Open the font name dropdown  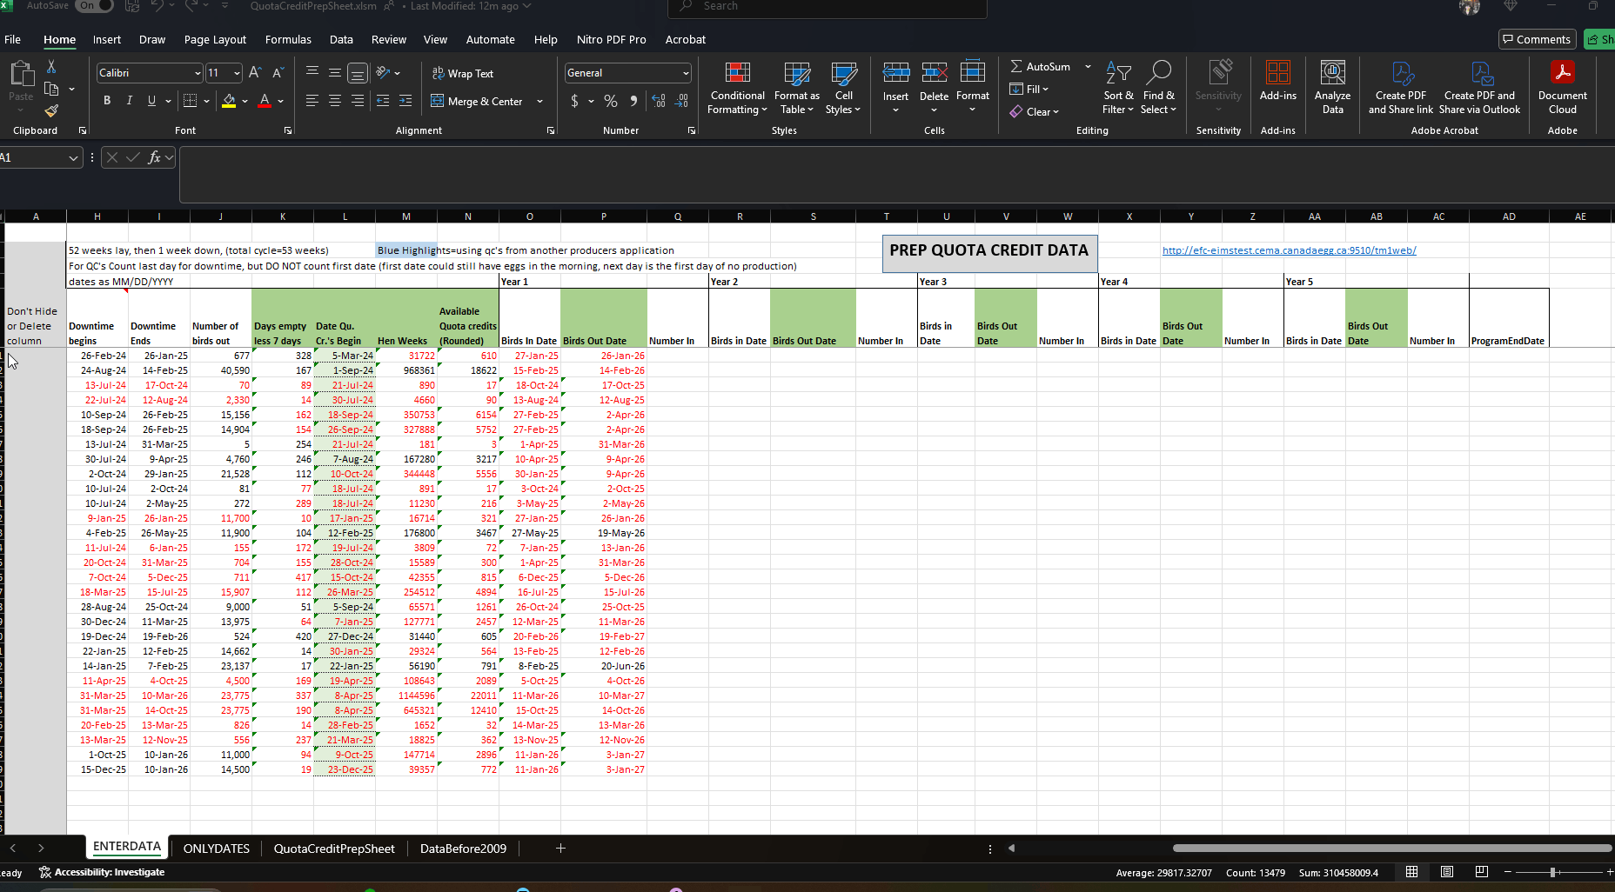point(198,73)
